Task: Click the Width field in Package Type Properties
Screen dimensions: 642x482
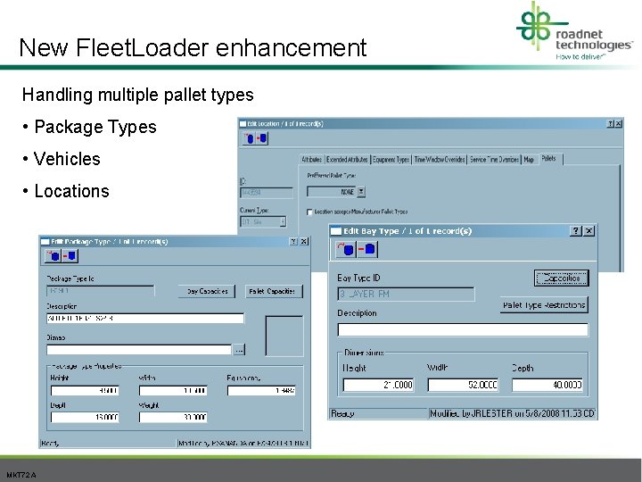Action: pos(173,391)
